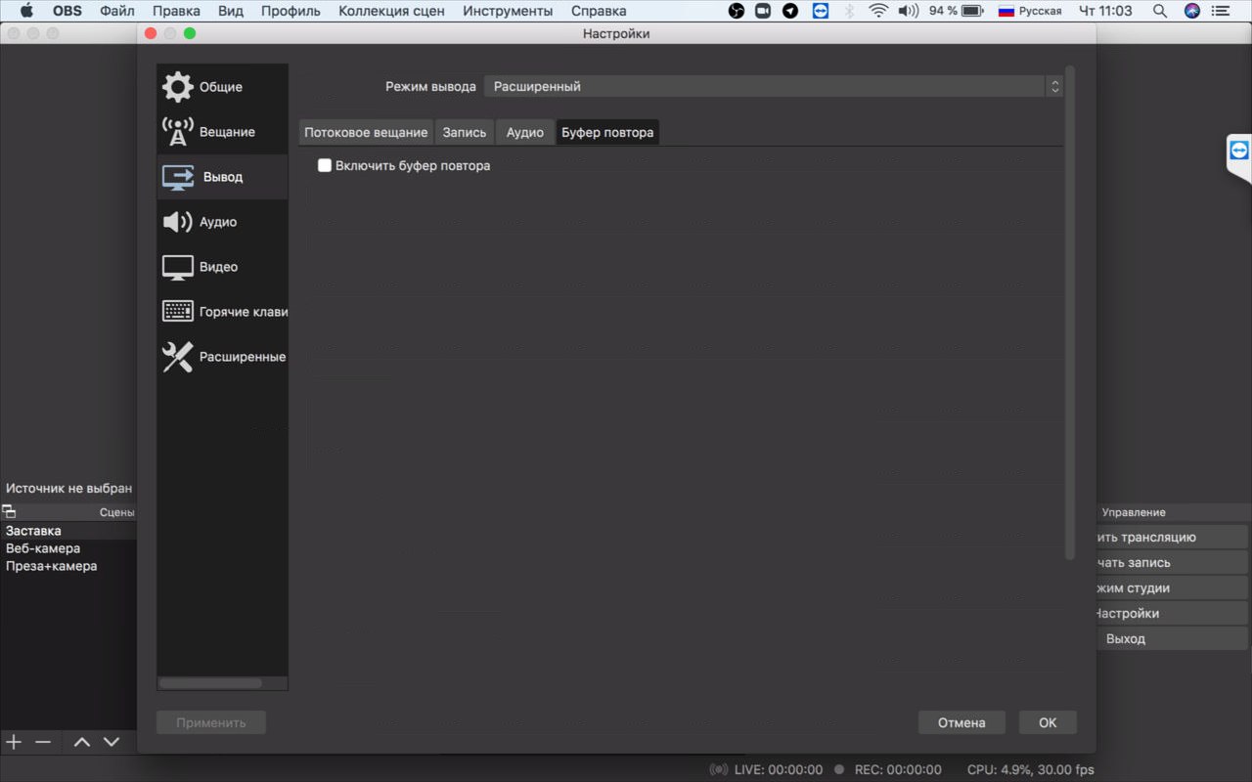The width and height of the screenshot is (1252, 782).
Task: Open the Профиль menu
Action: 291,11
